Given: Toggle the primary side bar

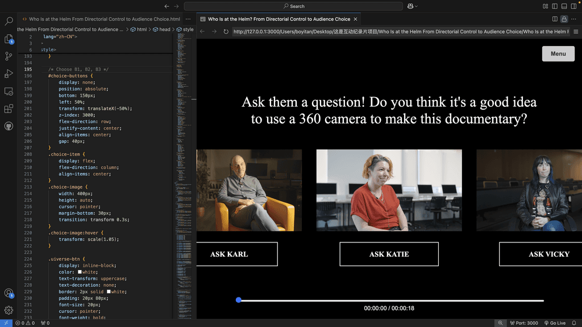Looking at the screenshot, I should [x=555, y=6].
